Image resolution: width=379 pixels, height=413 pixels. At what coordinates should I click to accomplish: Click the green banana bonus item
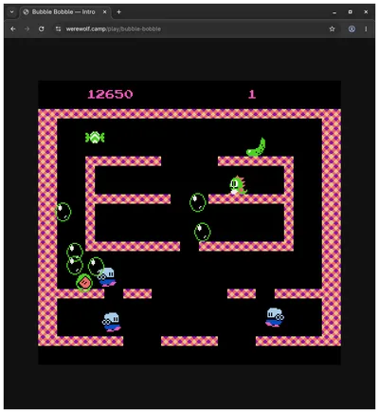[256, 147]
